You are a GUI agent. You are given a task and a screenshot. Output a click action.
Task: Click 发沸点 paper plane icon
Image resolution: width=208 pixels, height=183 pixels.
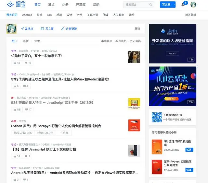22,29
